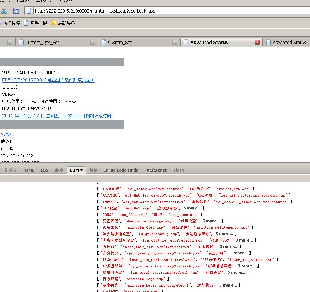The height and width of the screenshot is (292, 310).
Task: Open the Firebug HTML panel
Action: [29, 170]
